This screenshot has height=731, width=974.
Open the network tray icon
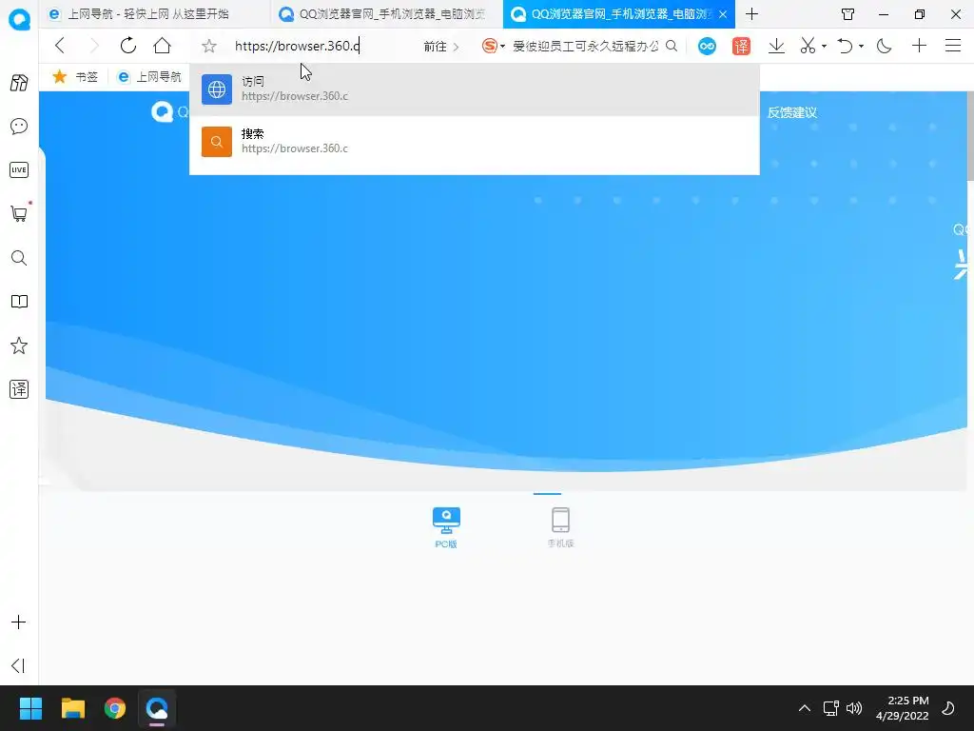tap(830, 708)
